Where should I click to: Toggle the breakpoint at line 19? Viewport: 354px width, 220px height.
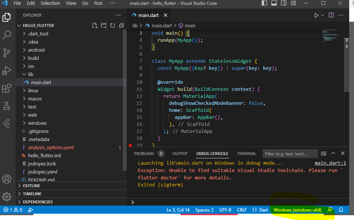[x=130, y=145]
